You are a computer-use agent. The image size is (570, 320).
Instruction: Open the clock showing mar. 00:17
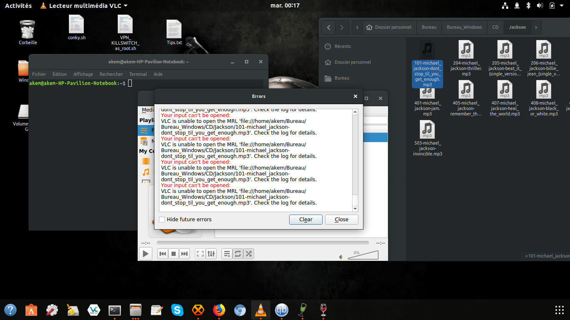(x=285, y=5)
